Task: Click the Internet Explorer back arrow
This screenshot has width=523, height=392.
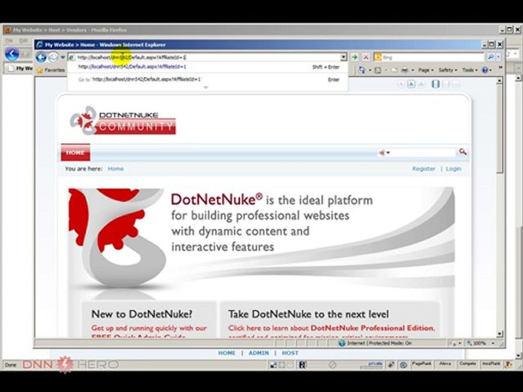Action: click(41, 57)
